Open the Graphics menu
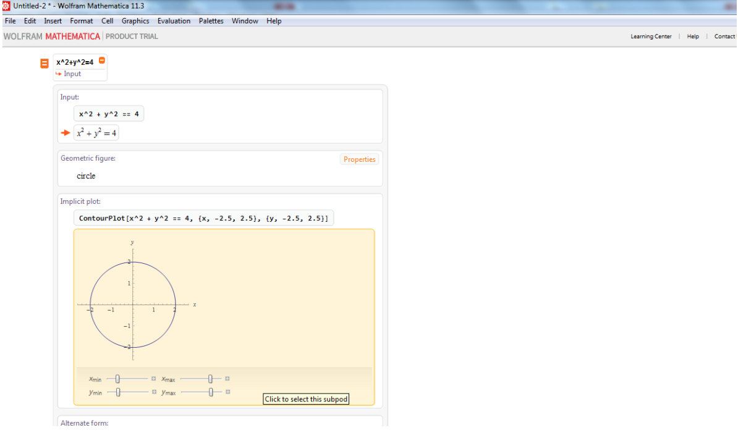 coord(135,21)
